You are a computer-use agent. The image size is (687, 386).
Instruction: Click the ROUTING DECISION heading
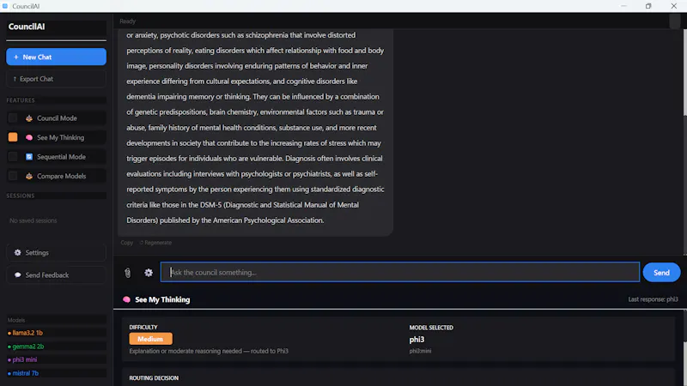[154, 378]
